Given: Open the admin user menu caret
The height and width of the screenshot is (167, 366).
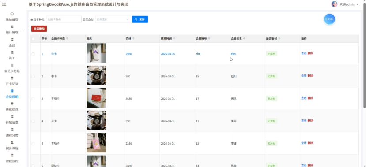Looking at the screenshot, I should coord(357,4).
